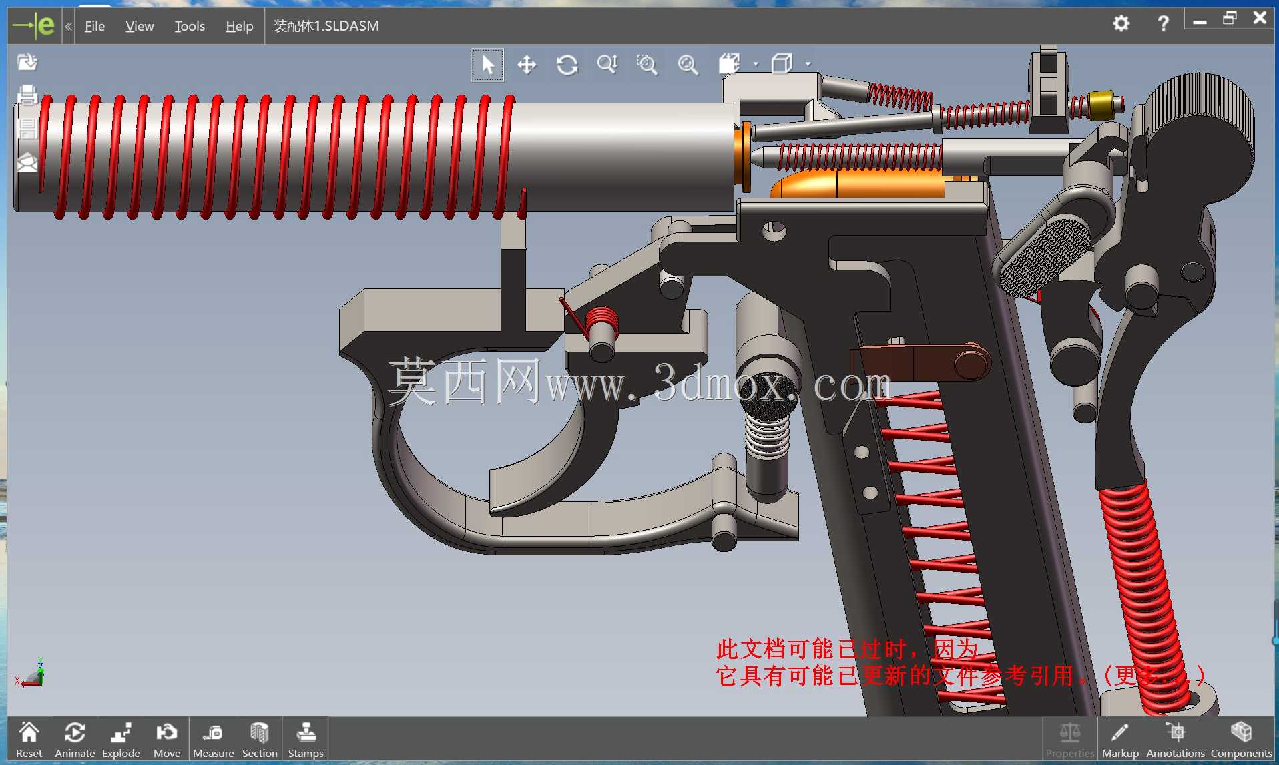This screenshot has height=765, width=1279.
Task: Toggle the Explode view
Action: 121,739
